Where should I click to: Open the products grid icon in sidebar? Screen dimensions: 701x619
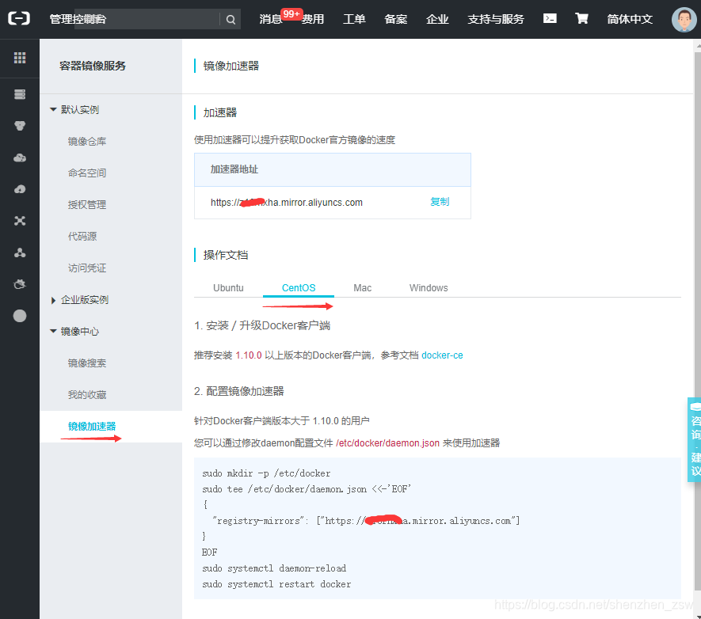click(x=20, y=58)
